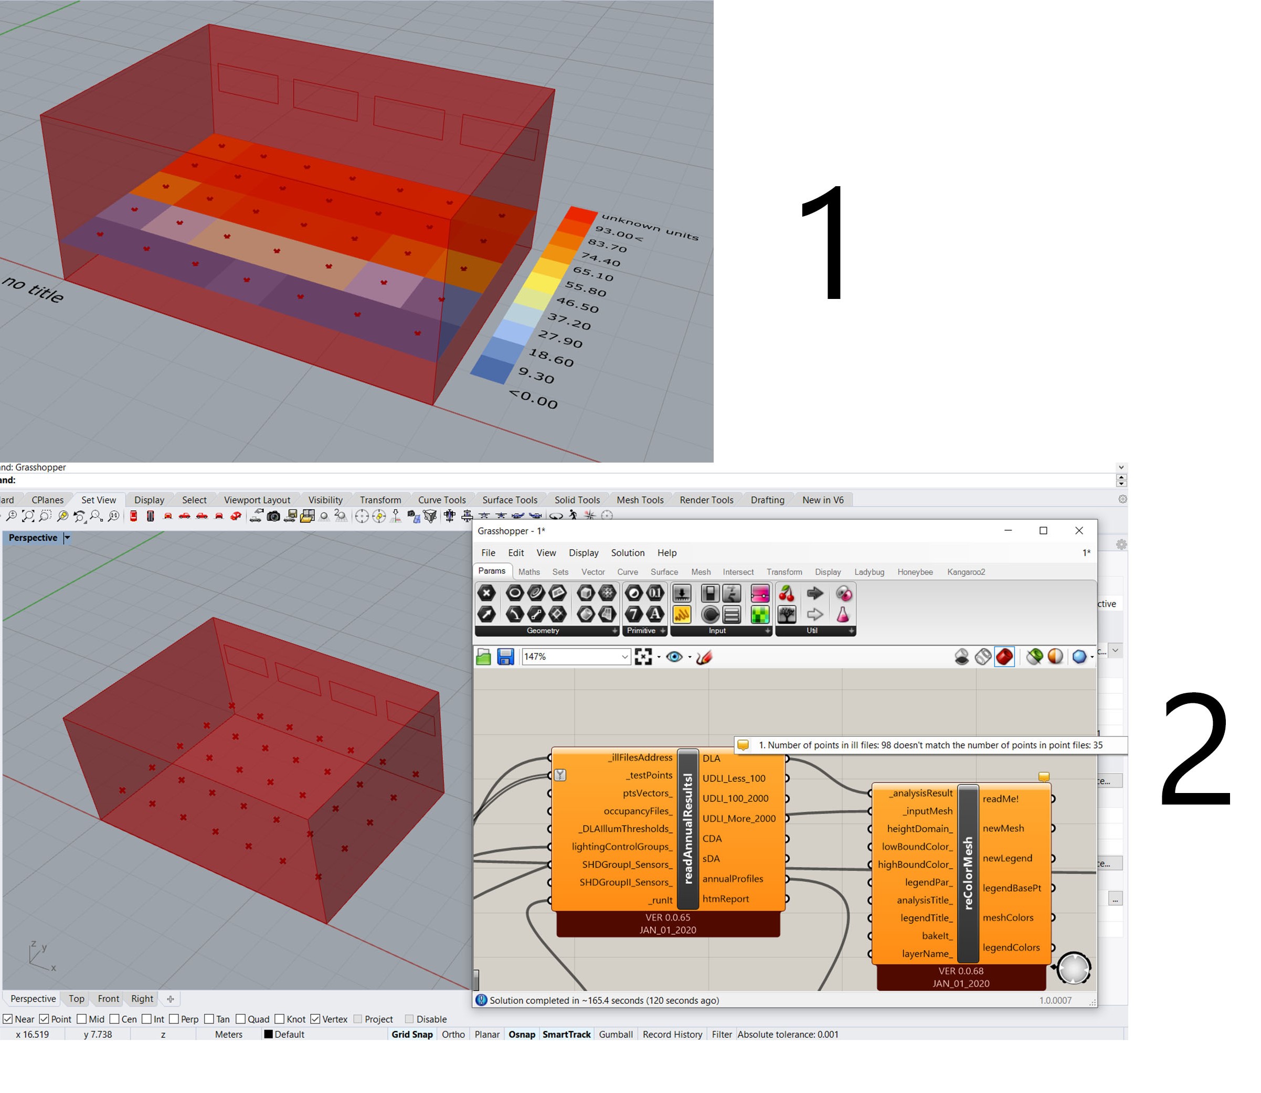Open the preview eye icon dropdown arrow
The image size is (1261, 1093).
690,658
